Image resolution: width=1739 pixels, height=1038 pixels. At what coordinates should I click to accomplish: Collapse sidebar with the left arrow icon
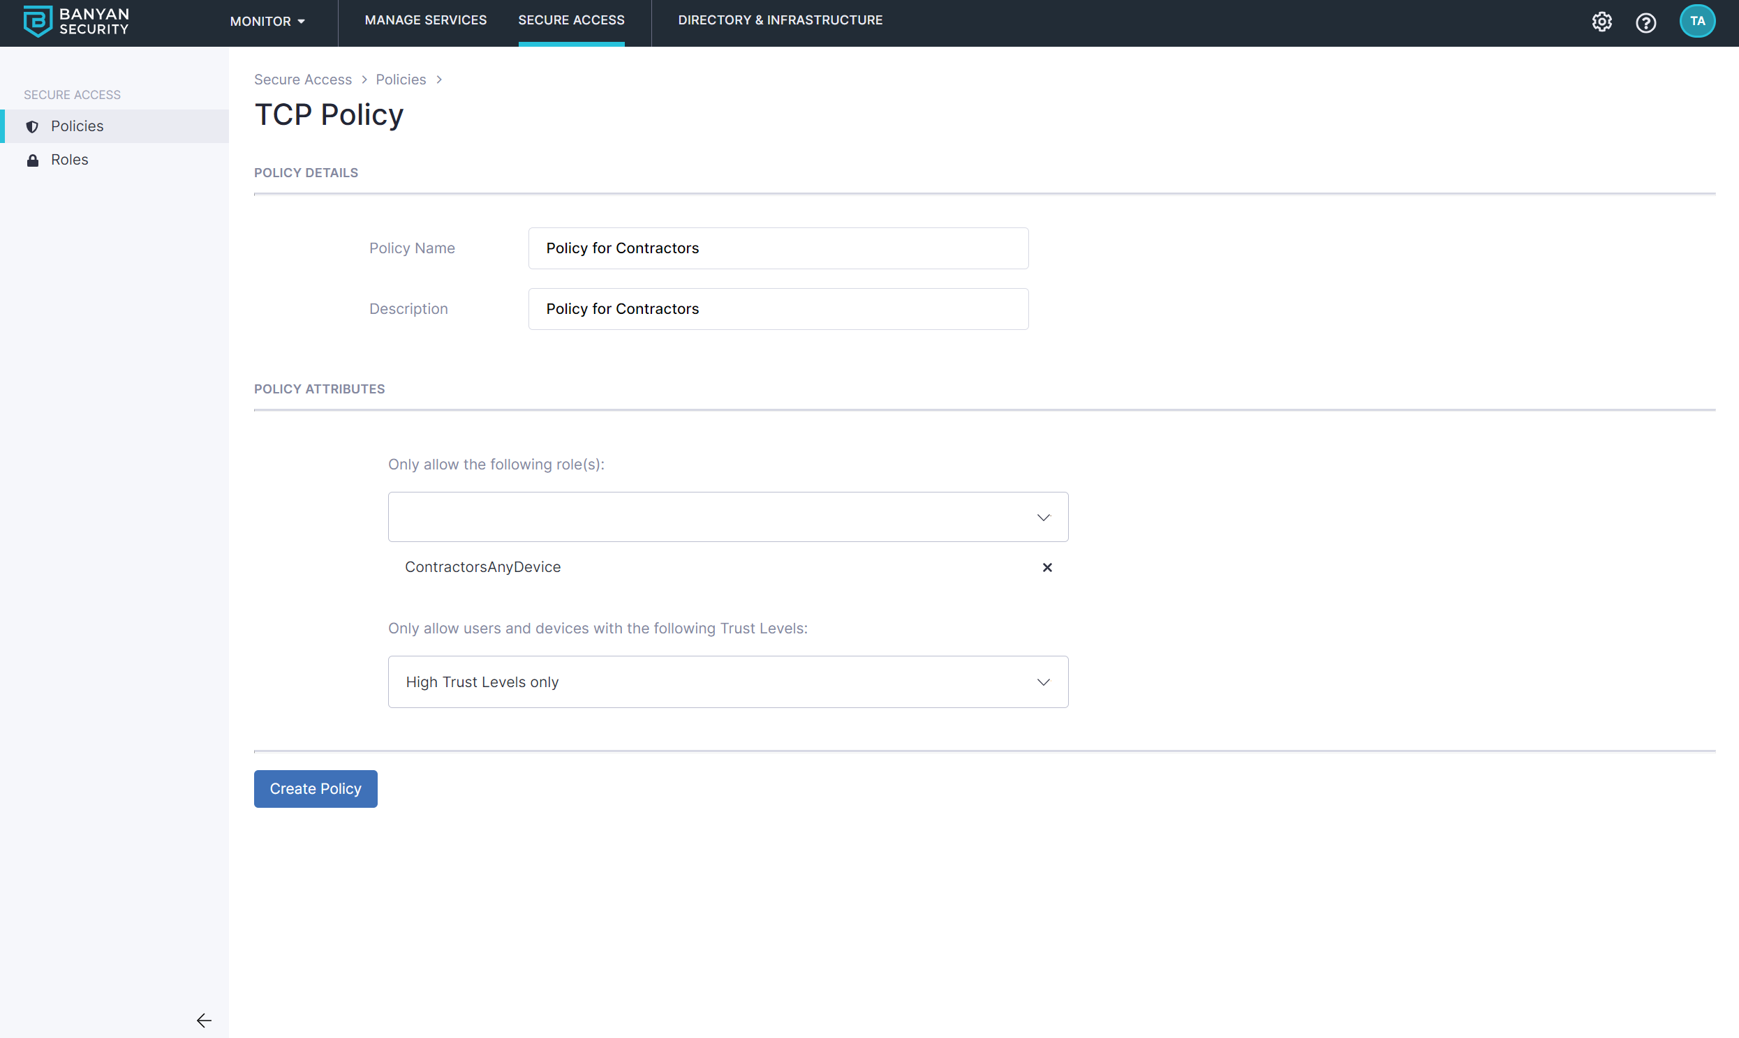[x=204, y=1021]
